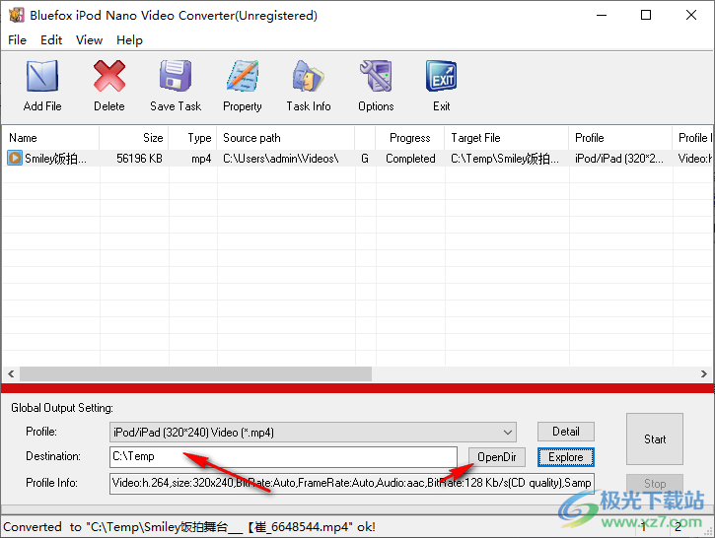The image size is (715, 538).
Task: Click the disabled Stop button
Action: point(655,484)
